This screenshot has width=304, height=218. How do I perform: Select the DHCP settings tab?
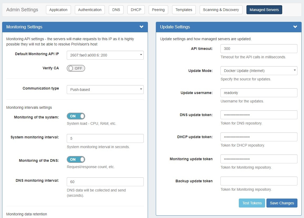click(x=136, y=10)
